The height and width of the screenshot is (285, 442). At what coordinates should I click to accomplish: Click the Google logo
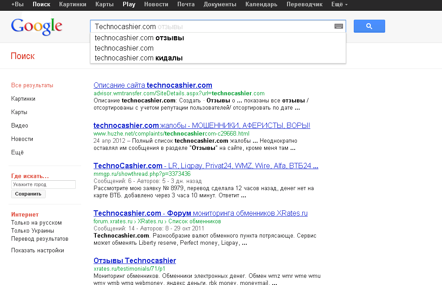click(x=37, y=27)
